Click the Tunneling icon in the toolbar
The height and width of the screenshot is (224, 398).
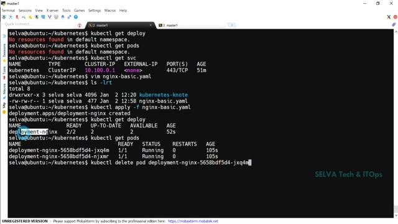click(x=56, y=17)
